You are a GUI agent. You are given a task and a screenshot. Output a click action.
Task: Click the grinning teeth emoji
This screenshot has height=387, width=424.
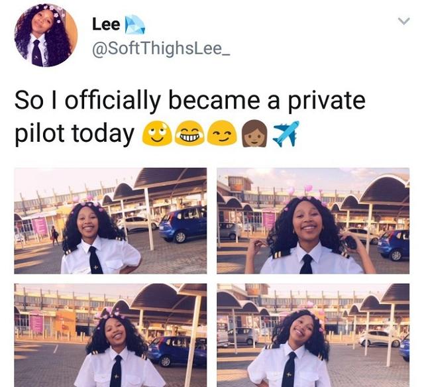click(x=190, y=134)
